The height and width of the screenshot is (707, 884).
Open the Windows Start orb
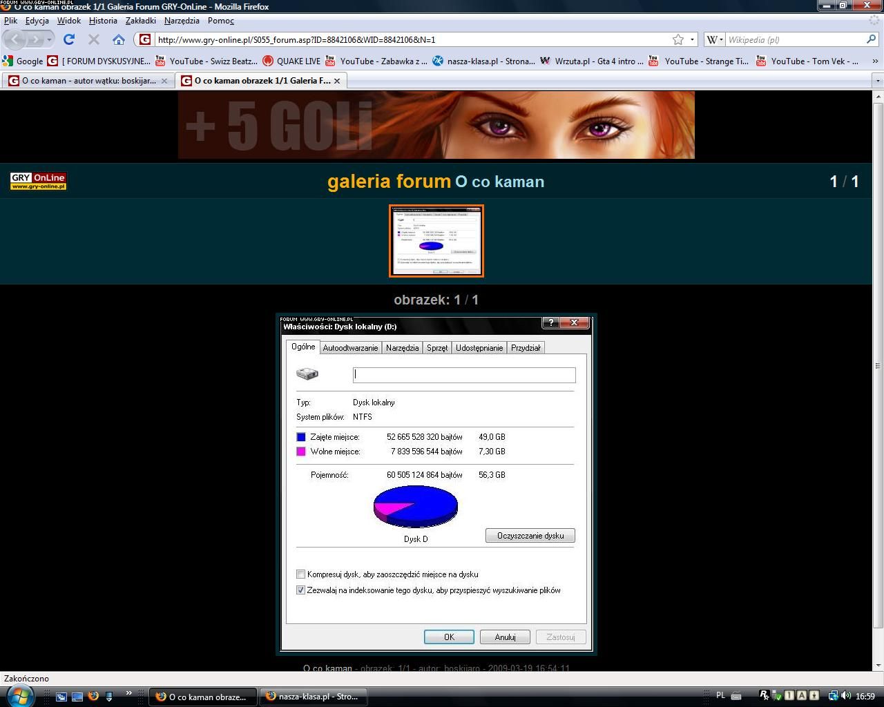pos(19,695)
